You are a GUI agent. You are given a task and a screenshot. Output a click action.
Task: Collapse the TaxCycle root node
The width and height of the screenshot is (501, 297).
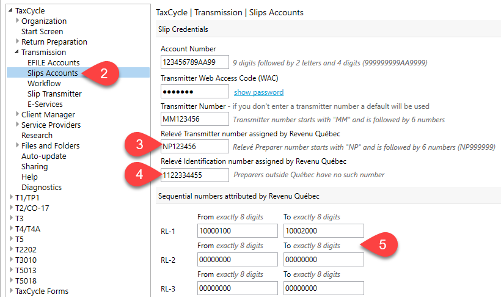click(x=10, y=10)
